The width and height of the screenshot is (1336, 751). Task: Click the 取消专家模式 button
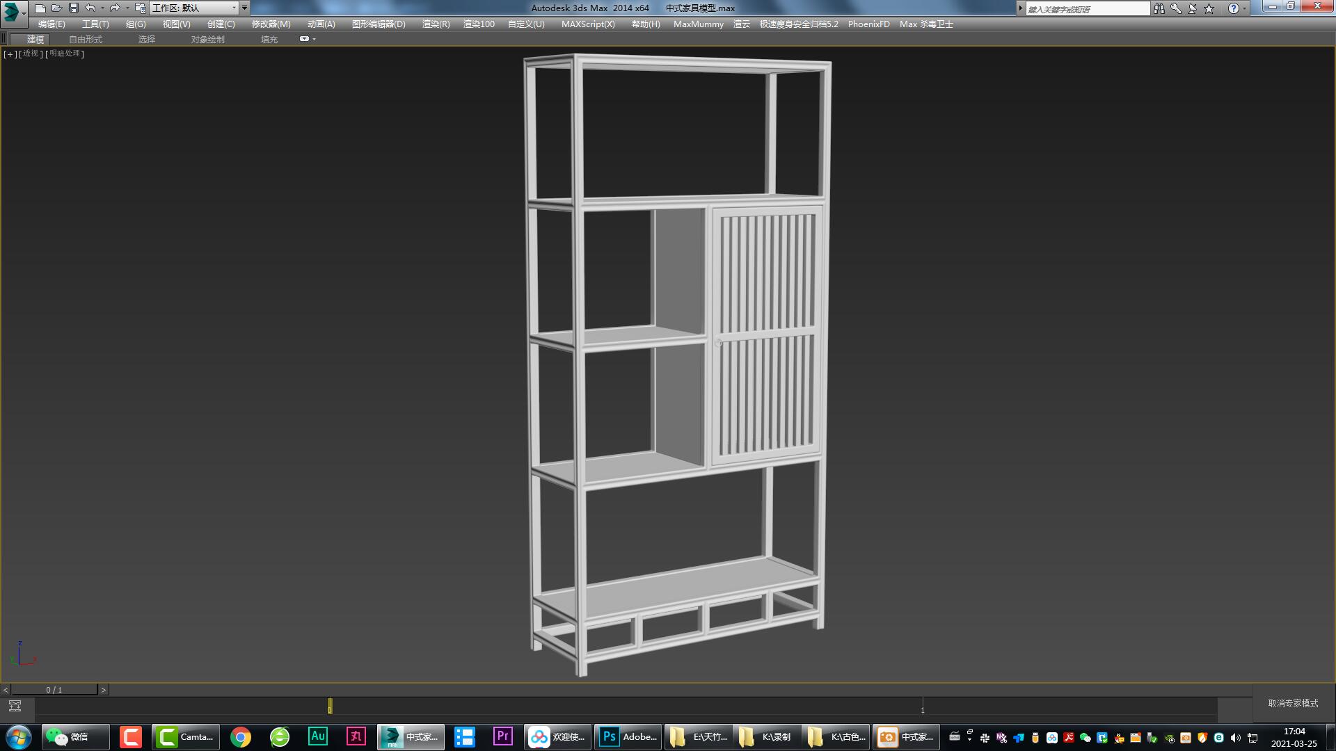[x=1293, y=703]
